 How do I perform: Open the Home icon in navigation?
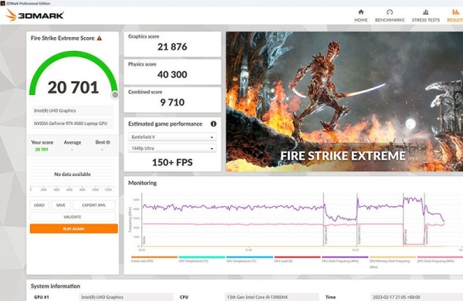[361, 12]
